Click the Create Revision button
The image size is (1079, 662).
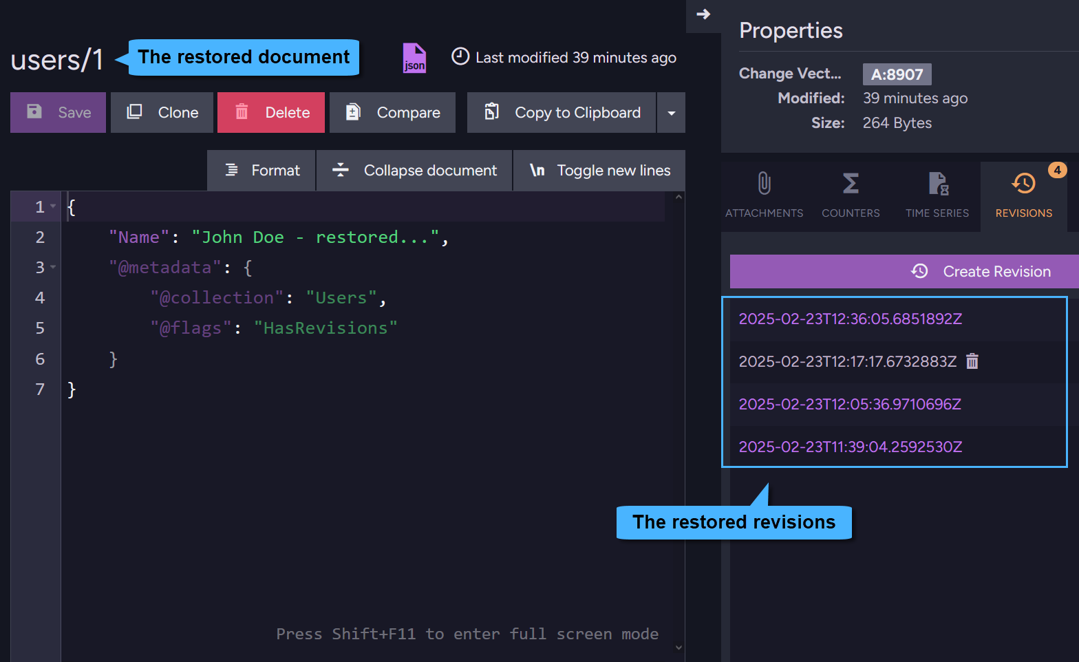click(x=904, y=272)
